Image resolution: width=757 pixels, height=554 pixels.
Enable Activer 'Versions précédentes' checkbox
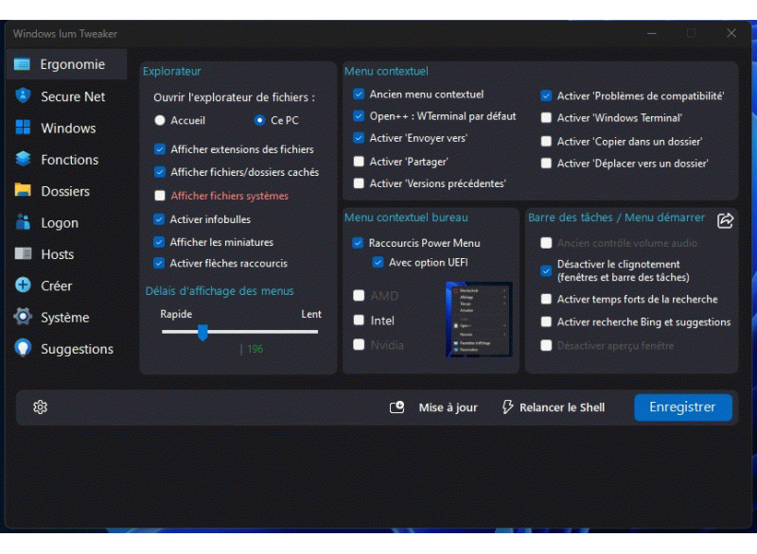click(x=359, y=183)
